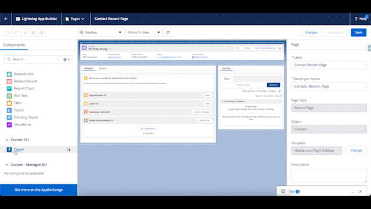Open the Shrink To View dropdown
The height and width of the screenshot is (209, 371).
[x=144, y=33]
